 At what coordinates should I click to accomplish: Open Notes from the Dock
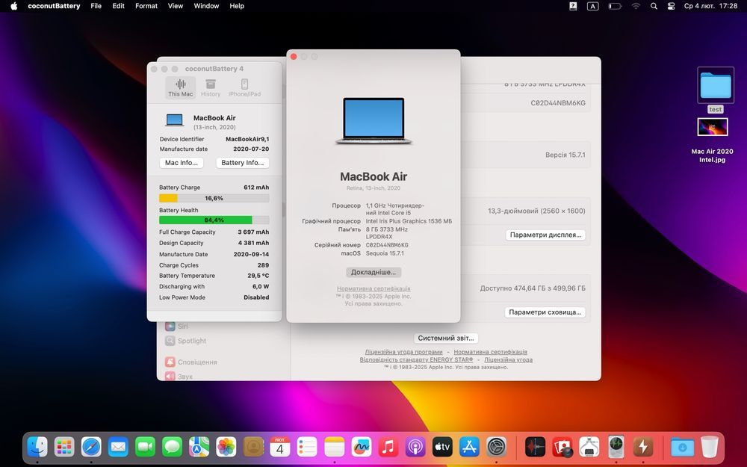pyautogui.click(x=334, y=447)
